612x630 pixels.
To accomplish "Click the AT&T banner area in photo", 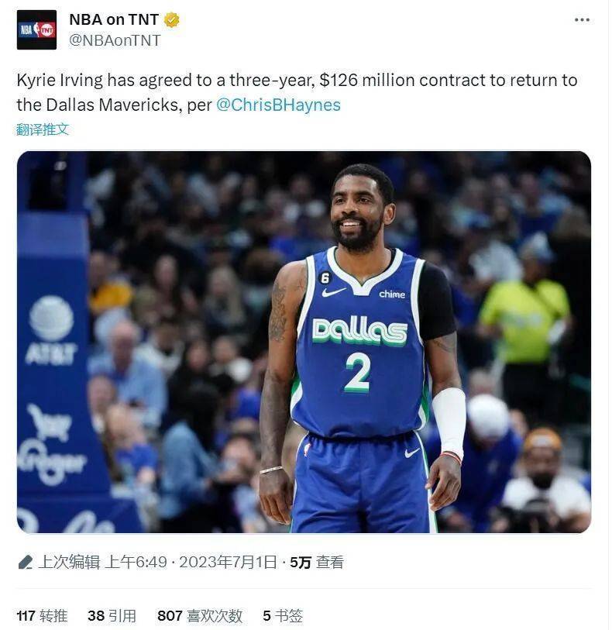I will 51,329.
